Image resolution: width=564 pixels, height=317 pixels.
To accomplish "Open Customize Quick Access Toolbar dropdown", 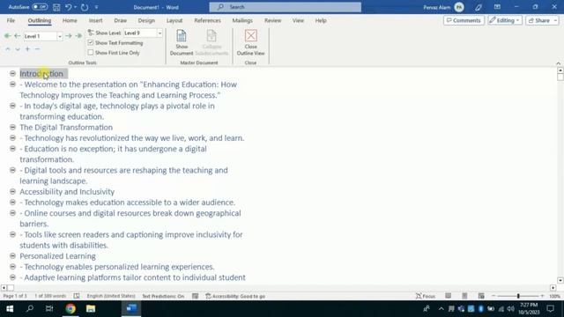I will 96,7.
